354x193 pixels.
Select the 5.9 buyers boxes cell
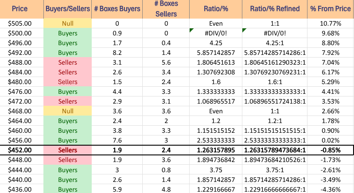pyautogui.click(x=117, y=189)
